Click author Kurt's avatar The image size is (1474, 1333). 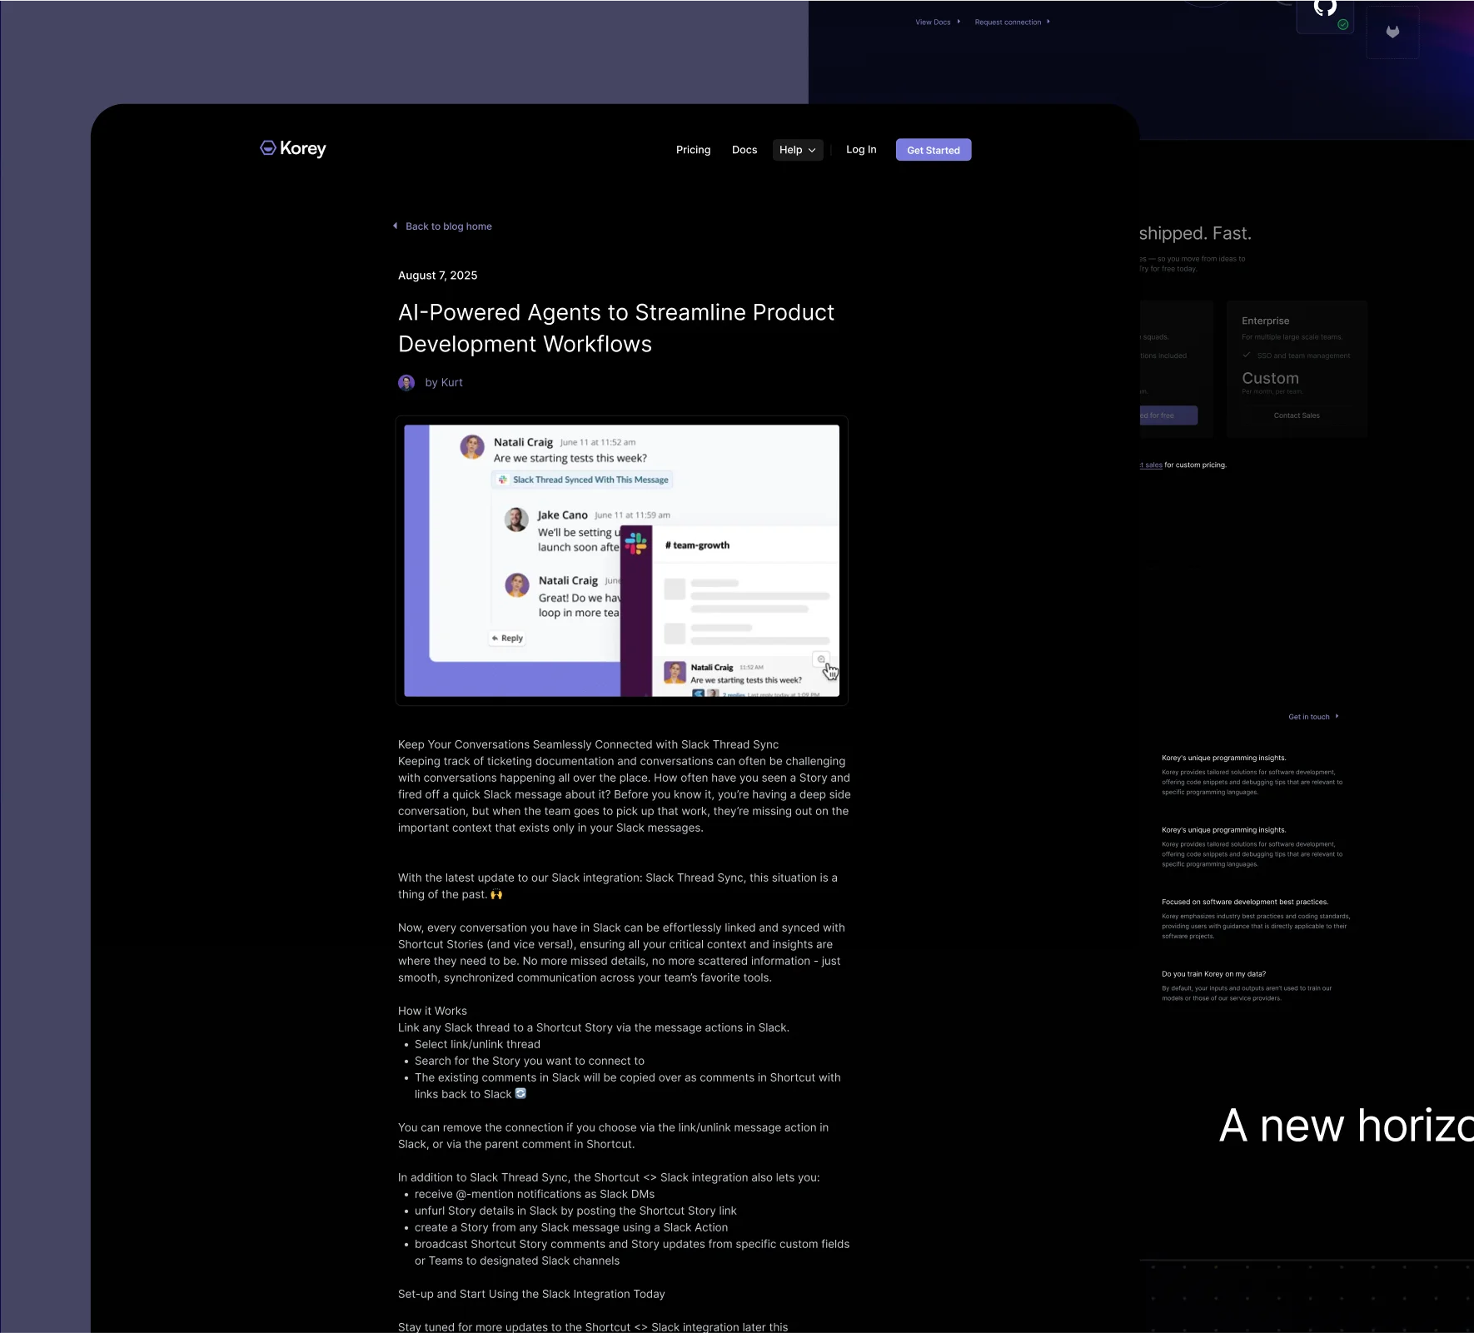[x=406, y=382]
